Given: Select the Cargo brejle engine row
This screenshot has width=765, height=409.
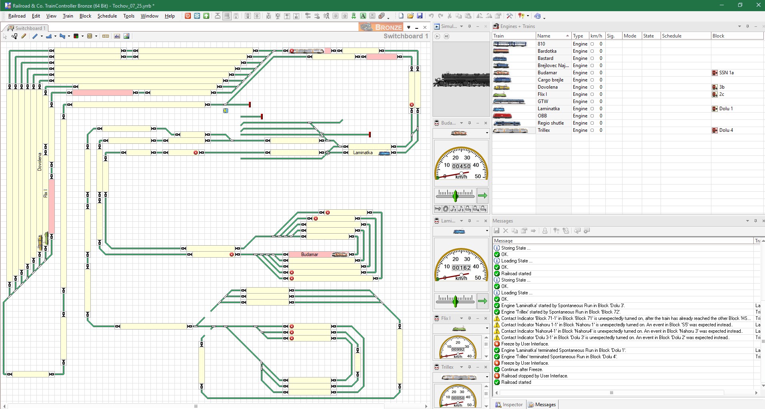Looking at the screenshot, I should coord(551,80).
